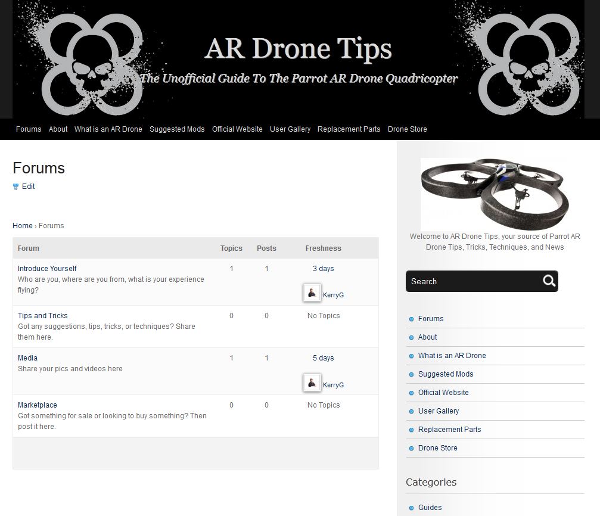Screen dimensions: 600x516
Task: Click the 5 days freshness link
Action: click(324, 358)
